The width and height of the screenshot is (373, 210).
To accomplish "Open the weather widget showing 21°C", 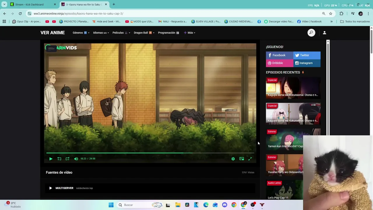I will [13, 205].
